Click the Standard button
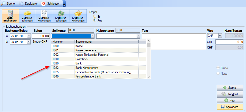The width and height of the screenshot is (246, 112). click(230, 94)
